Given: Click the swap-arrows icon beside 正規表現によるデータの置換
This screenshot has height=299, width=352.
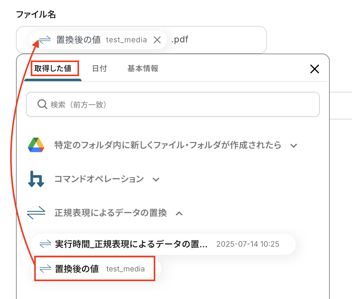Looking at the screenshot, I should 36,213.
